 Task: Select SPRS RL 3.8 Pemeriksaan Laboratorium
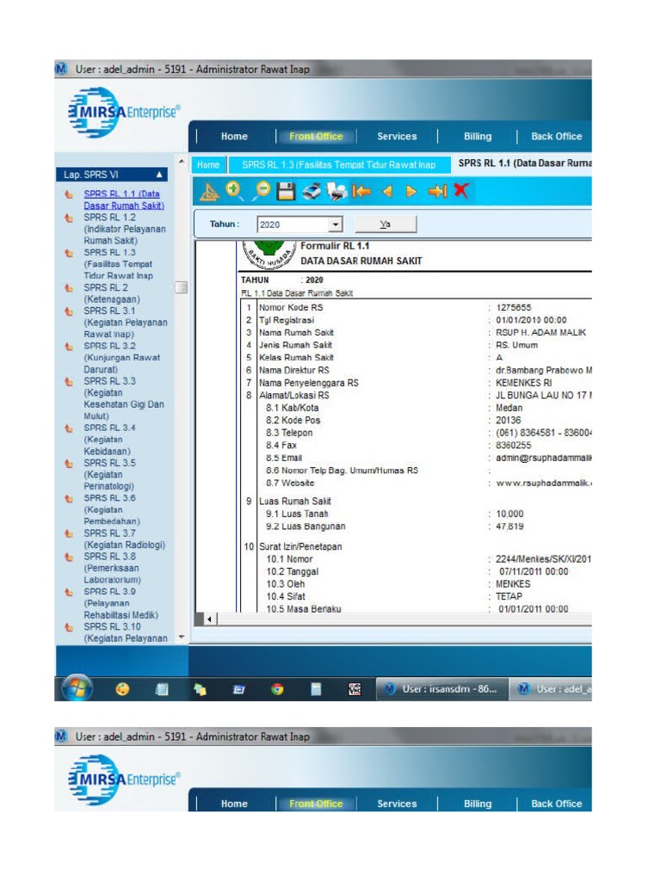point(113,568)
